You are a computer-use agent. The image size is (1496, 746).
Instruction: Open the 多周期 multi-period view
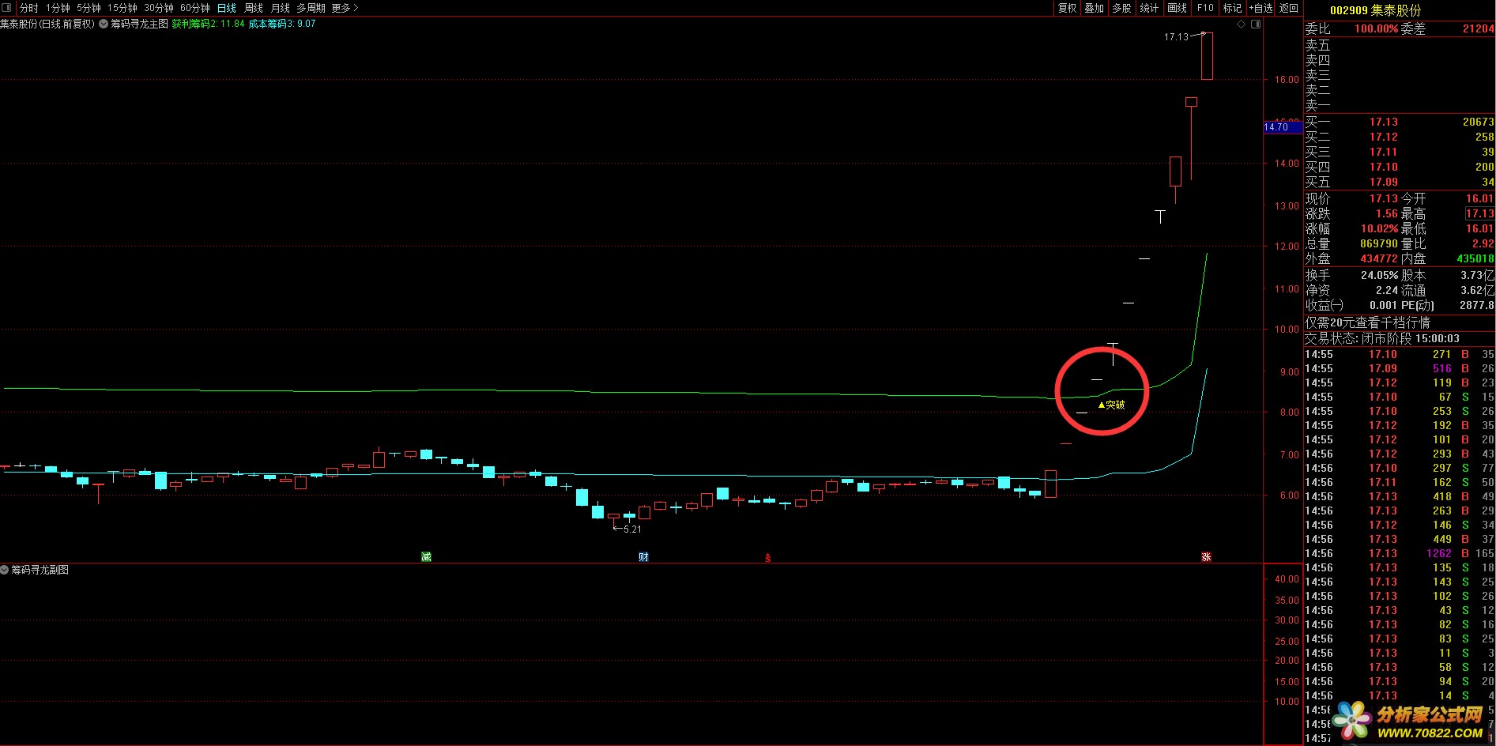point(311,8)
